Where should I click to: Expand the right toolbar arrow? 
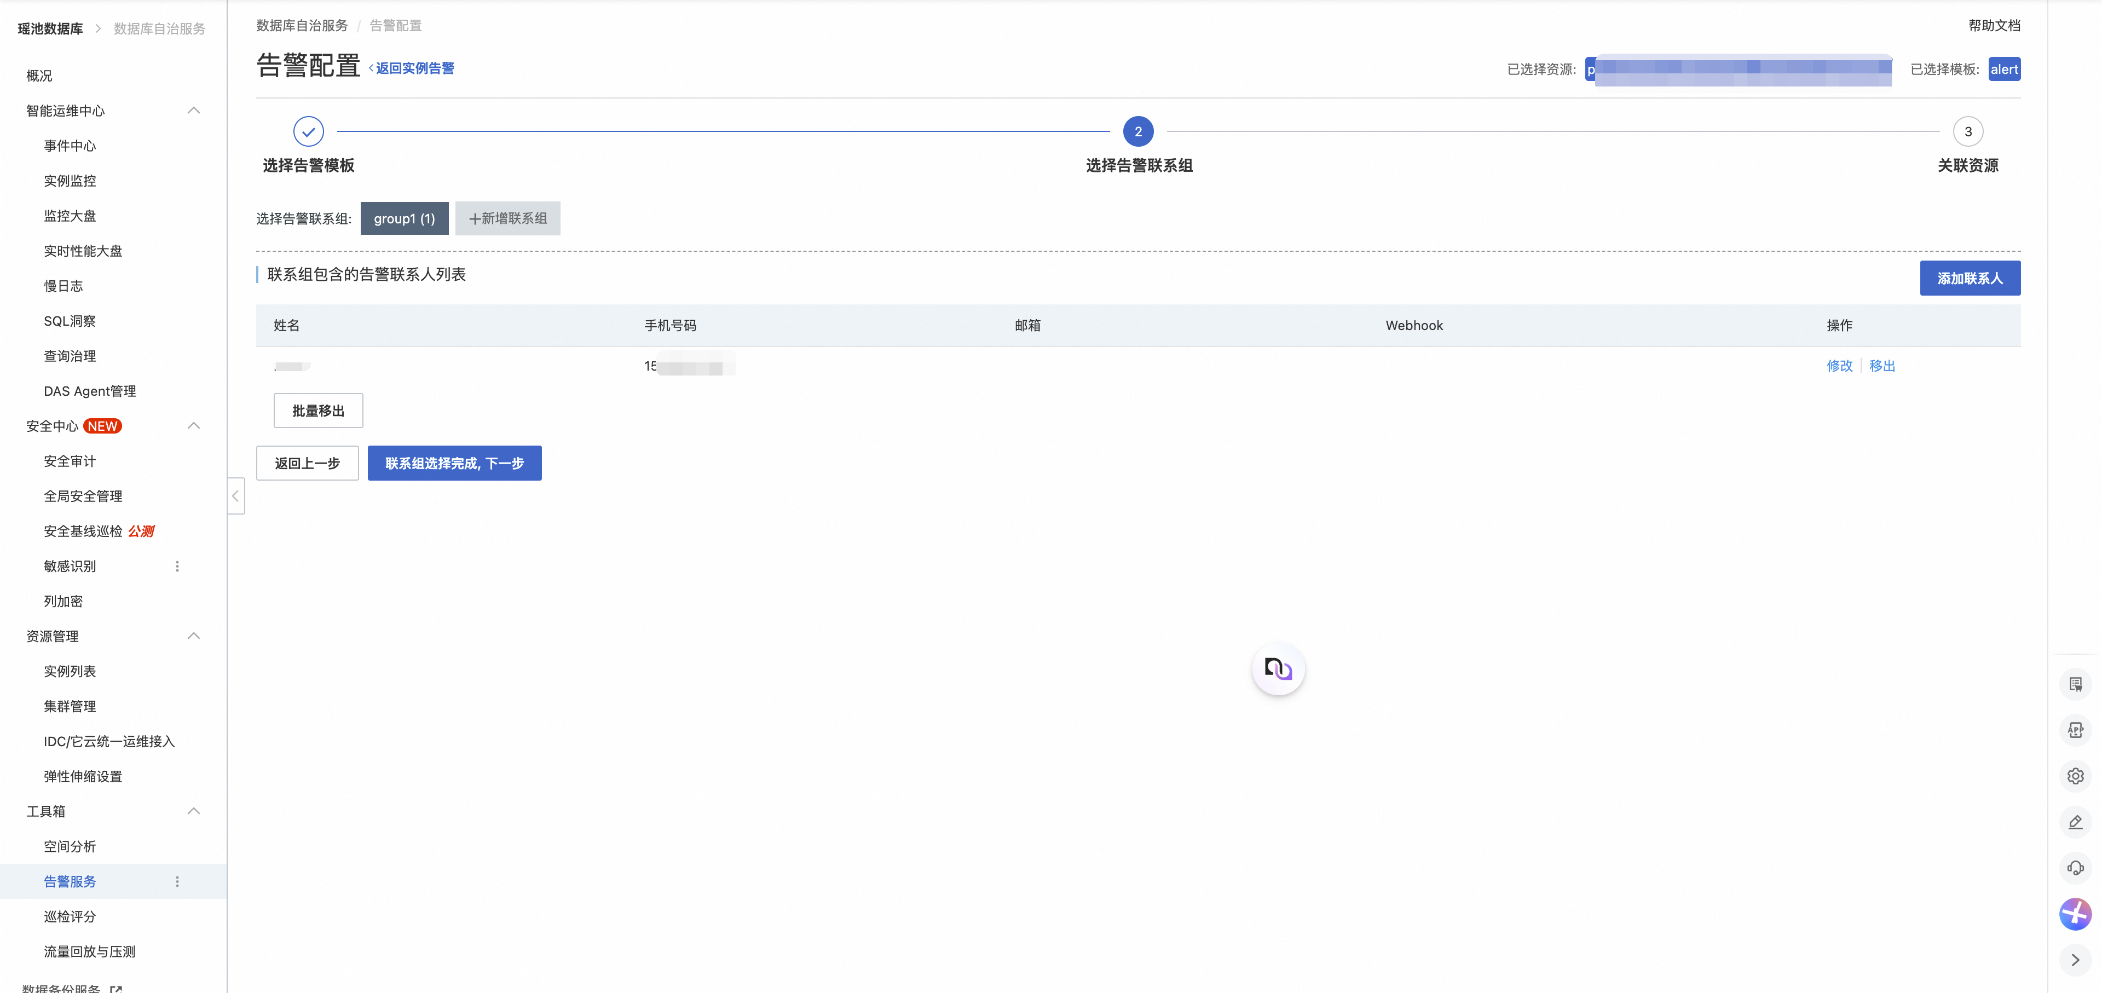[x=2075, y=960]
